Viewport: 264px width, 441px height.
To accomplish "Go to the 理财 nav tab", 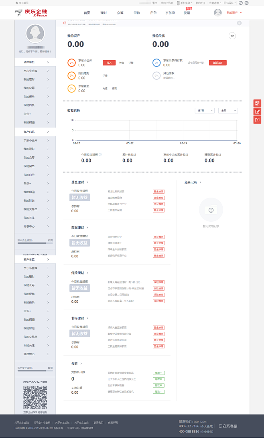I will pos(104,13).
